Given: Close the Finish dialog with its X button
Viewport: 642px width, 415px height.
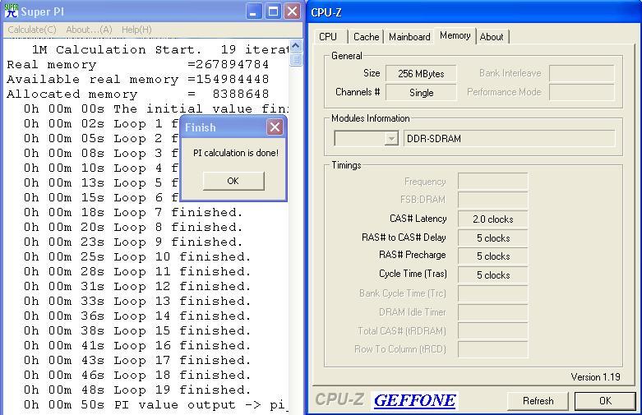Looking at the screenshot, I should tap(275, 127).
